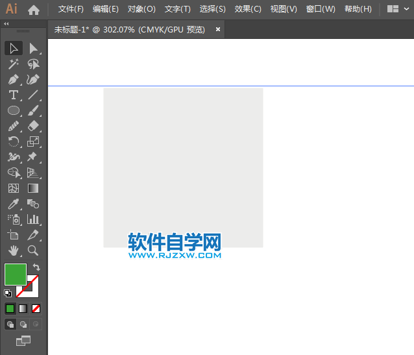Activate the Type tool
The image size is (414, 355).
(13, 95)
